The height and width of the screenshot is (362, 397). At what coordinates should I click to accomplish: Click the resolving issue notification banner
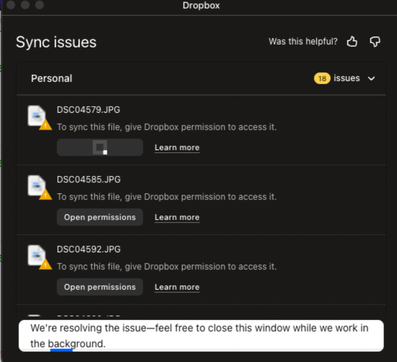coord(201,336)
